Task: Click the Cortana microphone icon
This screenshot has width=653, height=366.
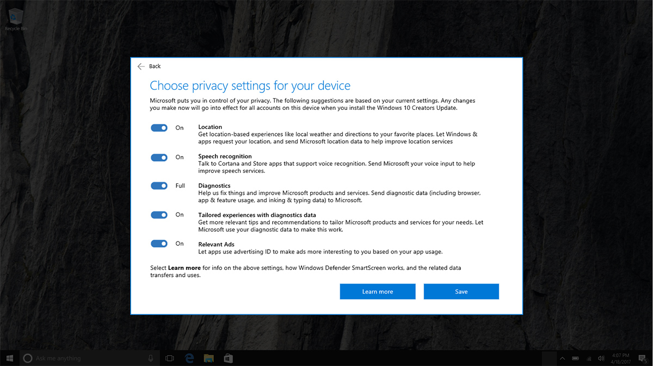Action: point(151,358)
